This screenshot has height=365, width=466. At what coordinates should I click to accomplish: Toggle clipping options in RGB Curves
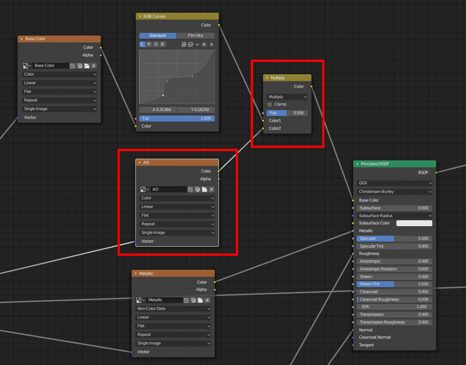coord(204,44)
